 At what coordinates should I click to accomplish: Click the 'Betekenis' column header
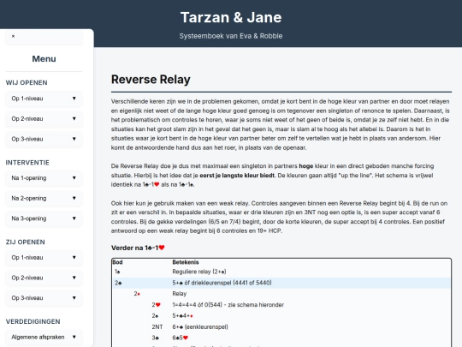186,262
